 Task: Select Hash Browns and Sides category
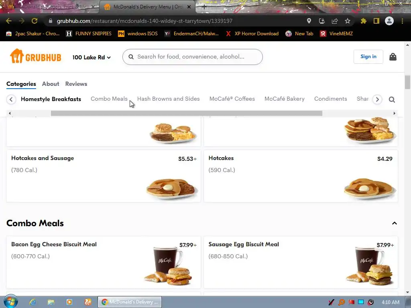point(168,99)
